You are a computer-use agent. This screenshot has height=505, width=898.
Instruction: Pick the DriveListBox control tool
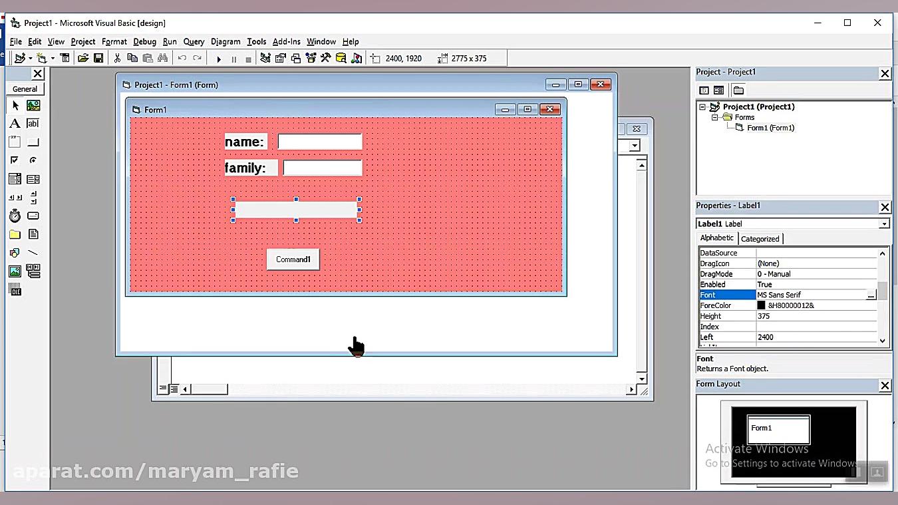click(x=33, y=216)
